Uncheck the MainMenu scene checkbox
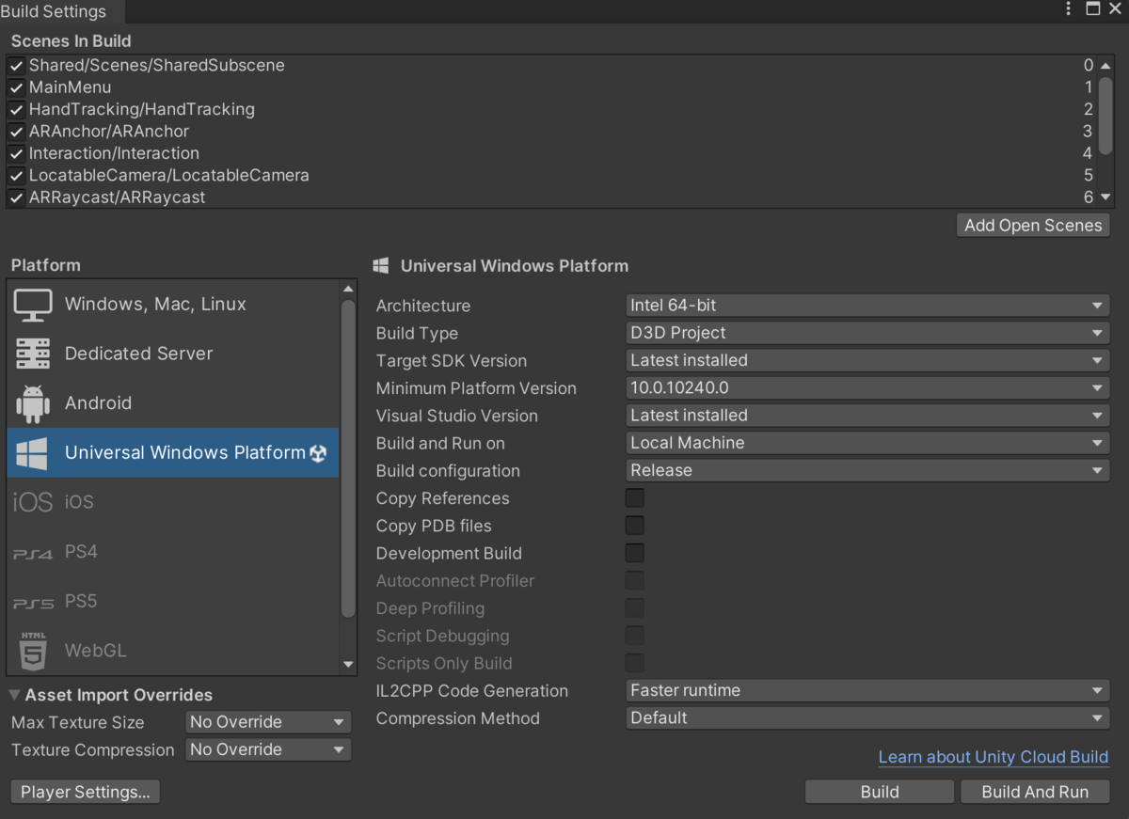This screenshot has width=1129, height=819. pyautogui.click(x=16, y=87)
